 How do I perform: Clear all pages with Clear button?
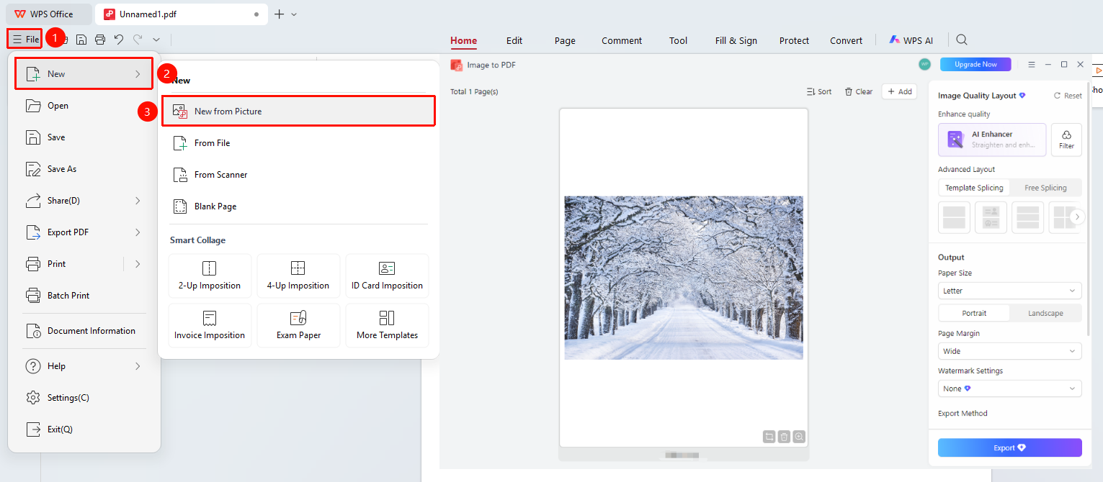coord(859,91)
